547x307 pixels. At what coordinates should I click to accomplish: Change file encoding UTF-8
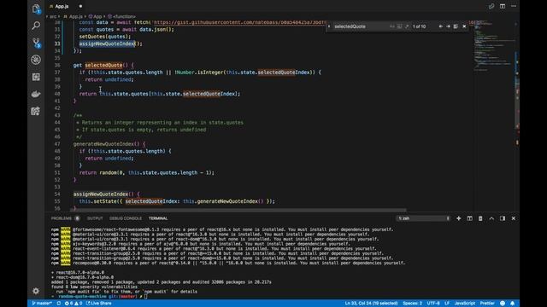tap(433, 304)
